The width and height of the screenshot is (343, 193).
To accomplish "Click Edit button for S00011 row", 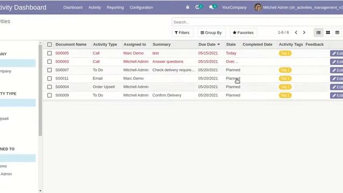I will point(337,79).
